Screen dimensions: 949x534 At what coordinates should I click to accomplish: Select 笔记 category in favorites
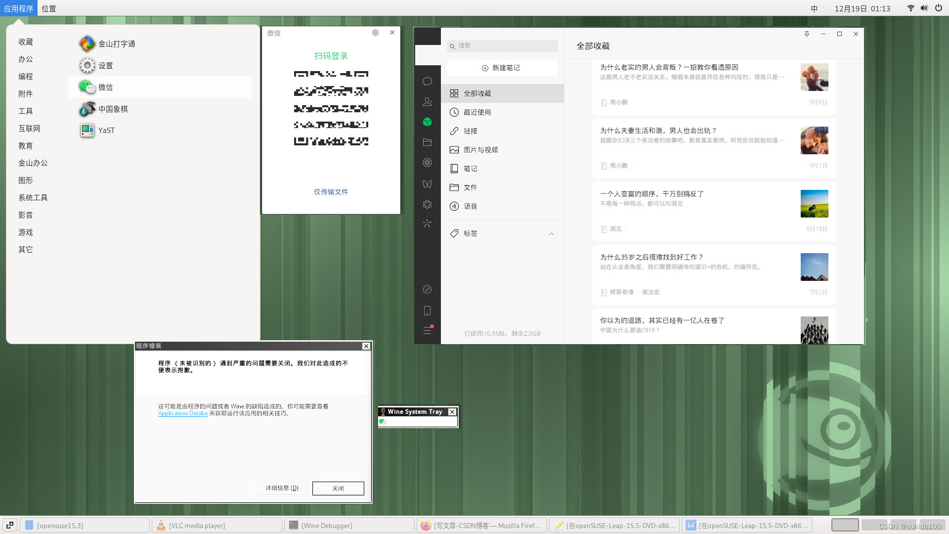(x=502, y=169)
